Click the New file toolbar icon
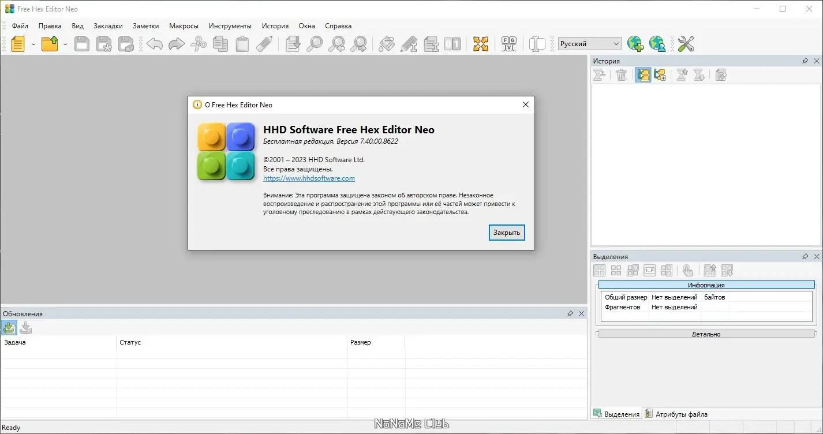The height and width of the screenshot is (434, 823). 18,44
